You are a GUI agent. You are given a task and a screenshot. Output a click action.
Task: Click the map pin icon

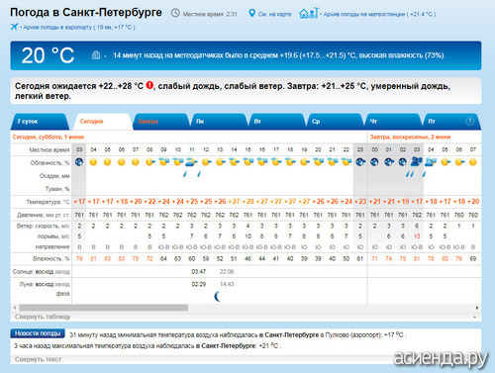251,13
